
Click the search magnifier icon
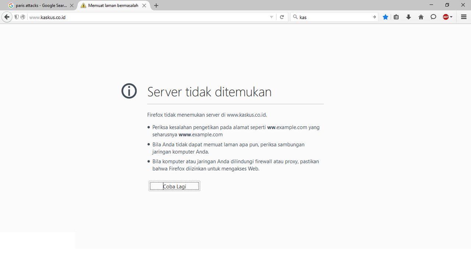295,17
